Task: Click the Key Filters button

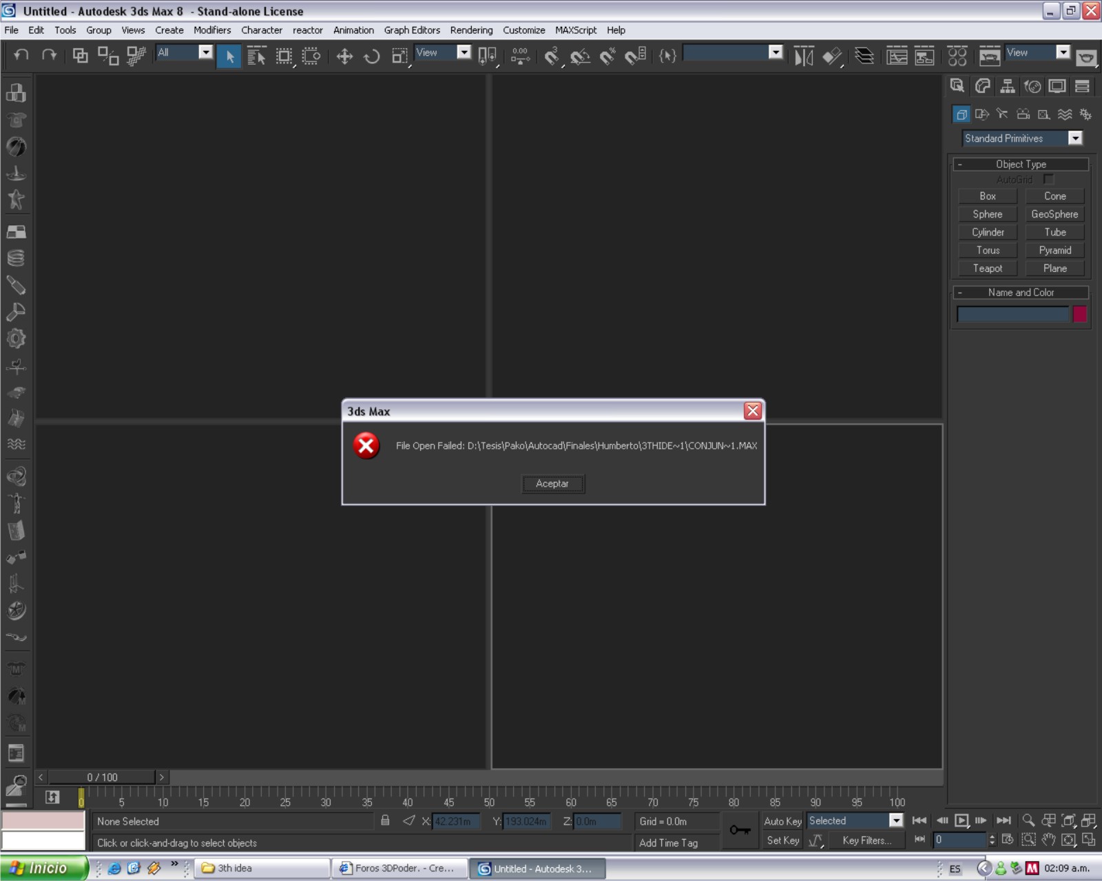Action: 867,840
